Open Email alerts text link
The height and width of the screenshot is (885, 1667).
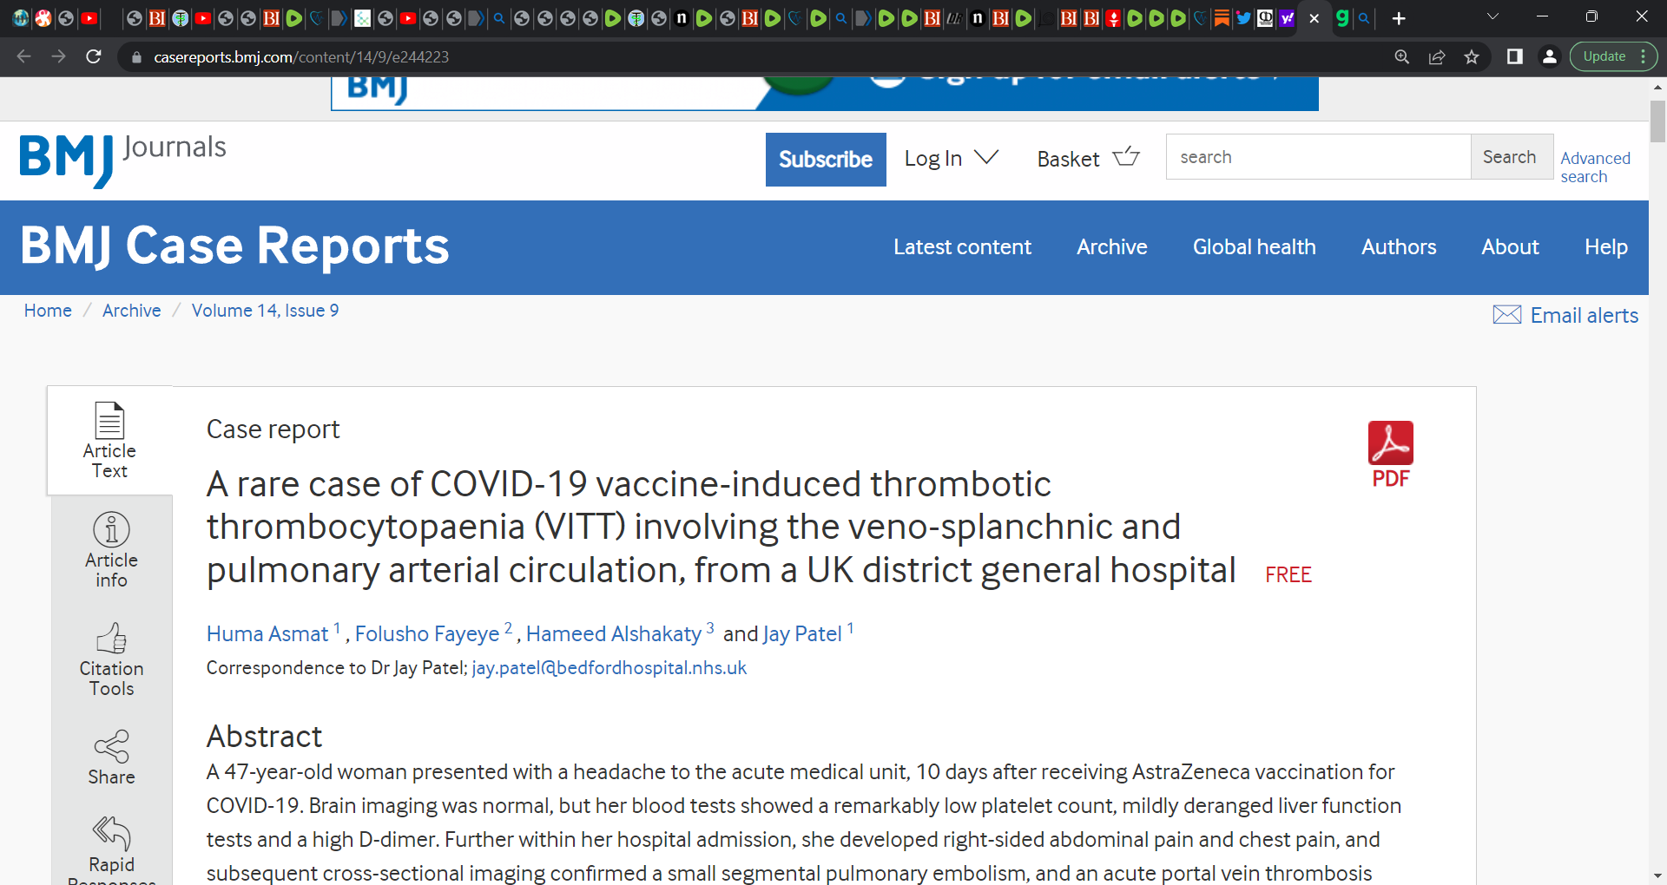(1584, 315)
